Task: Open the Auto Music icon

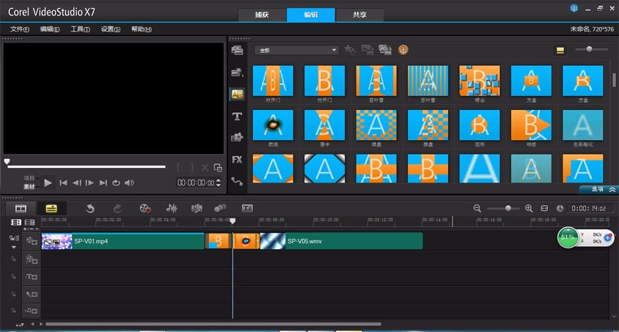Action: 197,208
